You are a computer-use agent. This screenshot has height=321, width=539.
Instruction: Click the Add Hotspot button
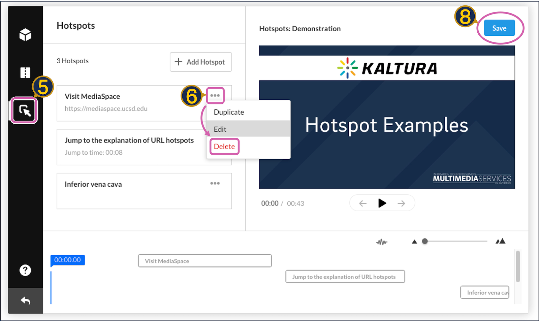tap(201, 62)
